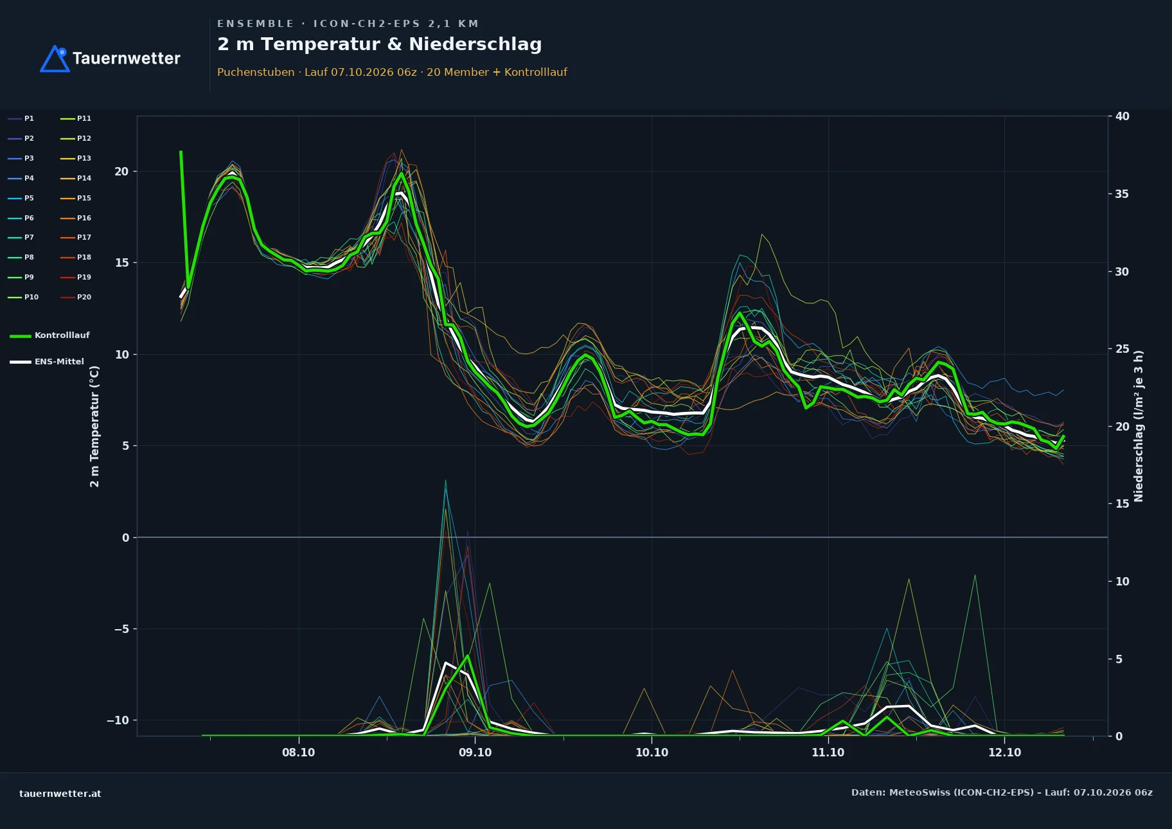The width and height of the screenshot is (1172, 829).
Task: Click the 08.10 date label on x-axis
Action: 299,753
